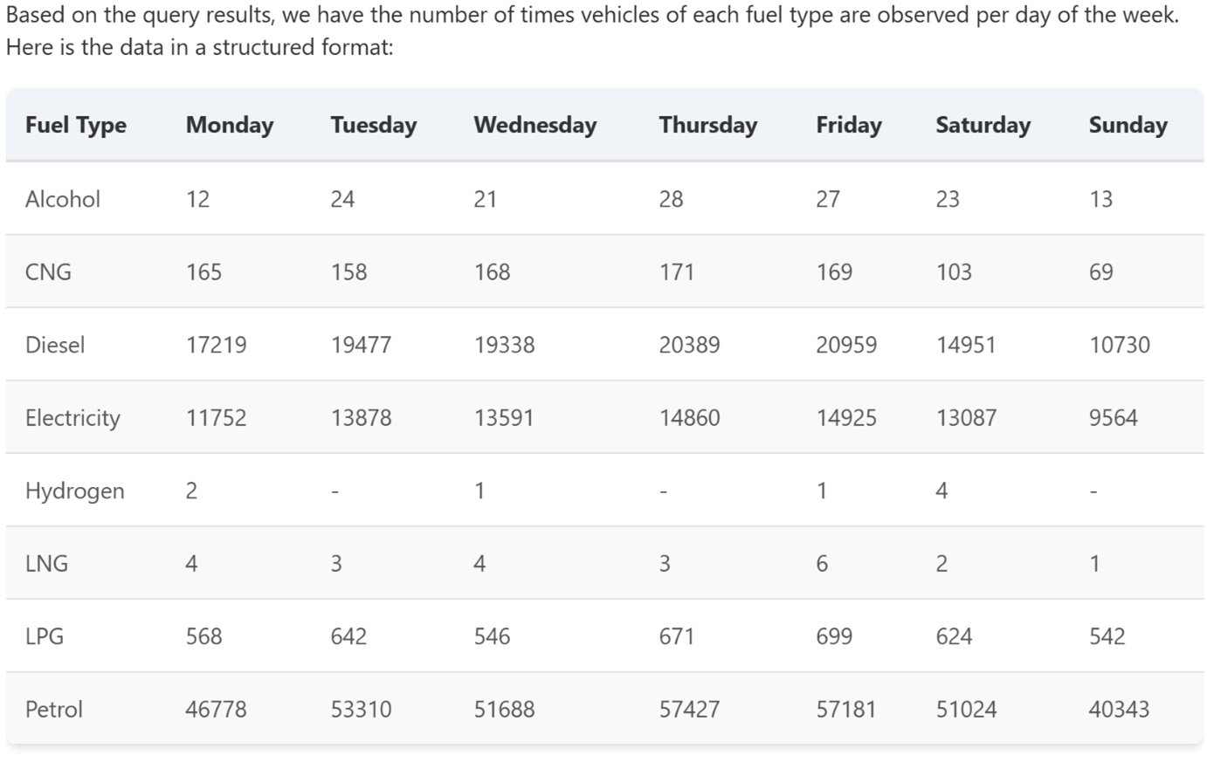Screen dimensions: 1207x762
Task: Select the Sunday column header
Action: [x=1127, y=125]
